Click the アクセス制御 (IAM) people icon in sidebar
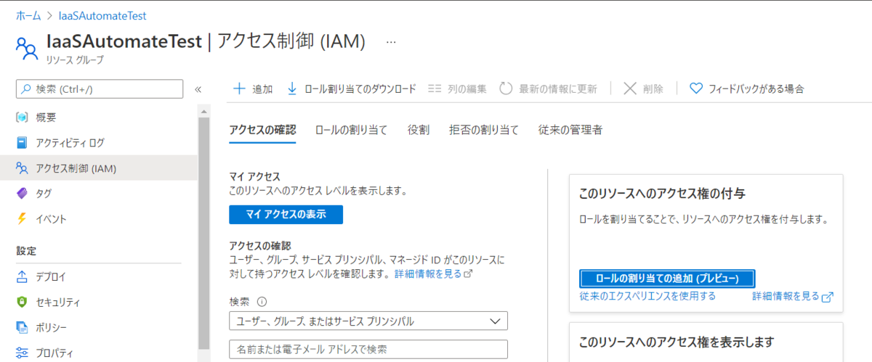Screen dimensions: 872x362 [22, 168]
